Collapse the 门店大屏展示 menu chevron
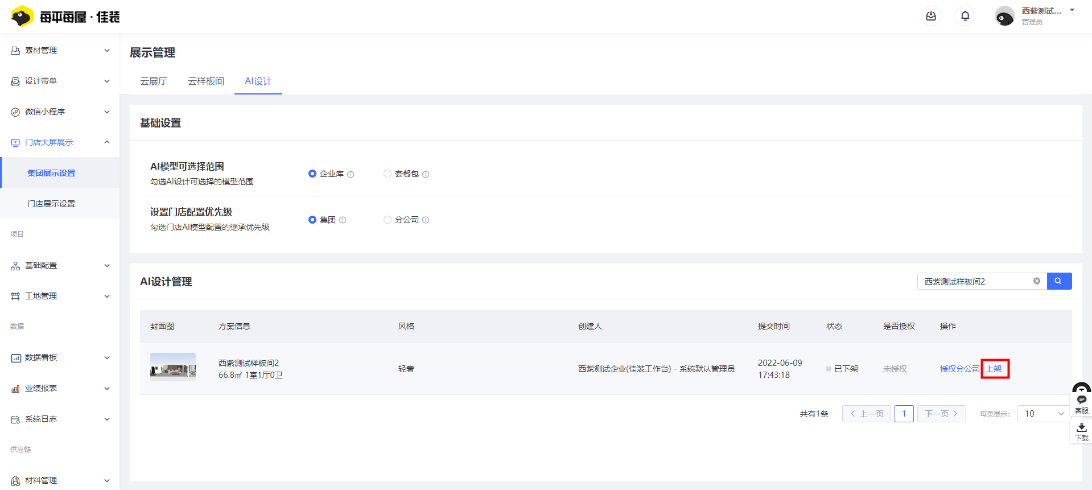The image size is (1092, 490). tap(107, 142)
